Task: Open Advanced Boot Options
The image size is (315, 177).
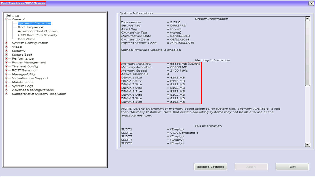Action: (x=38, y=31)
